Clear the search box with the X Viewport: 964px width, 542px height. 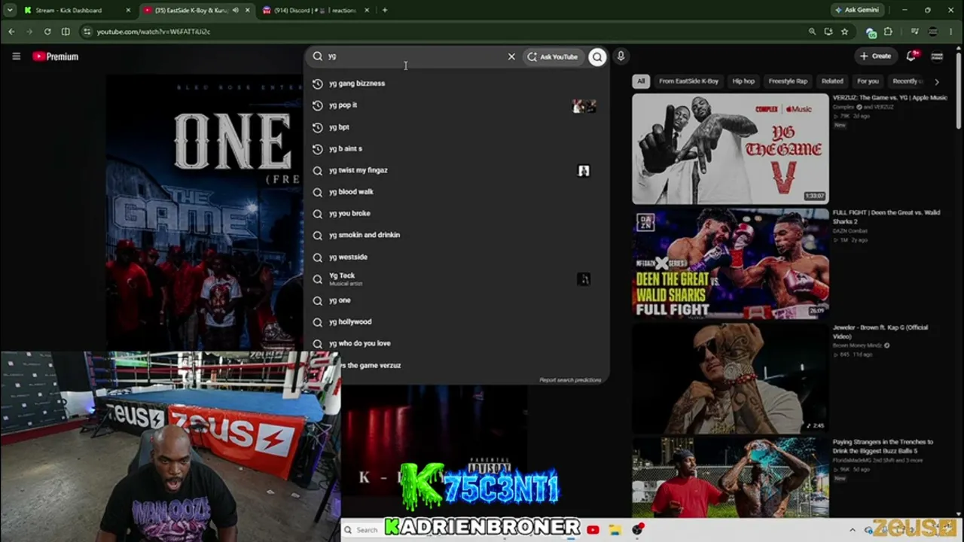coord(511,56)
